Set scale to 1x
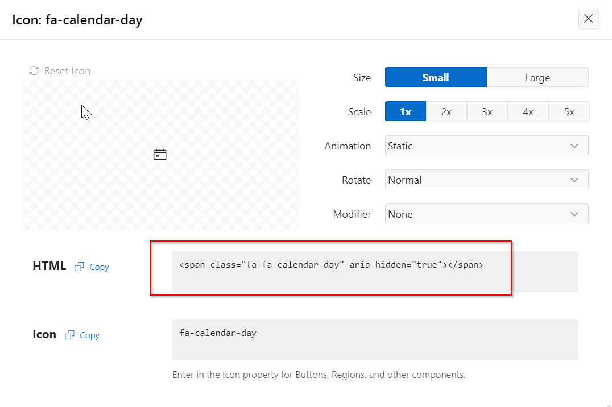The width and height of the screenshot is (612, 407). pos(406,111)
